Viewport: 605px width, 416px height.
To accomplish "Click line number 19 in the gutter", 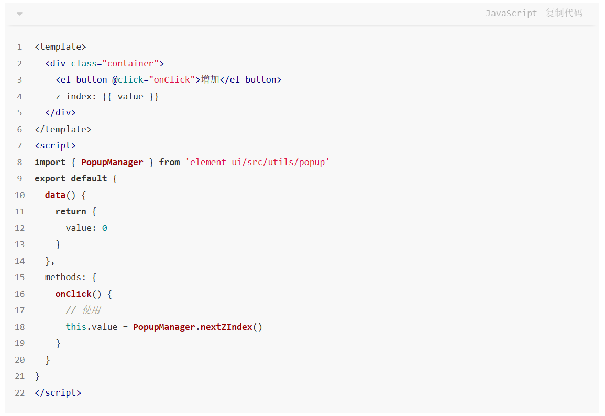I will coord(20,343).
